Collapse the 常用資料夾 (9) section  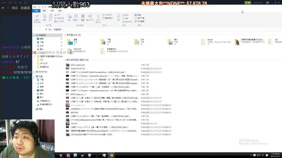pos(65,35)
